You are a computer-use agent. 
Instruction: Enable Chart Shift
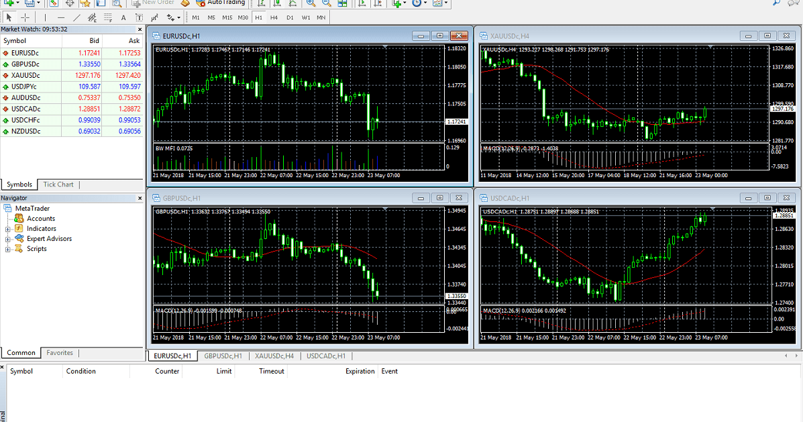coord(378,5)
